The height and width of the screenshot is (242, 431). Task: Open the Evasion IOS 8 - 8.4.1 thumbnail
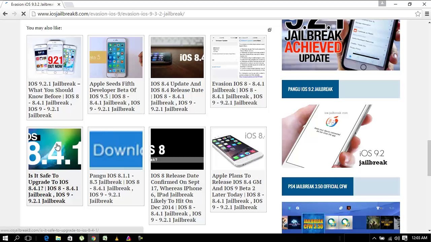click(238, 57)
